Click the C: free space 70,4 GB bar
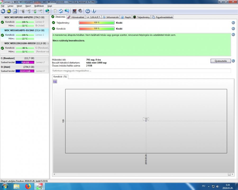 [25, 62]
